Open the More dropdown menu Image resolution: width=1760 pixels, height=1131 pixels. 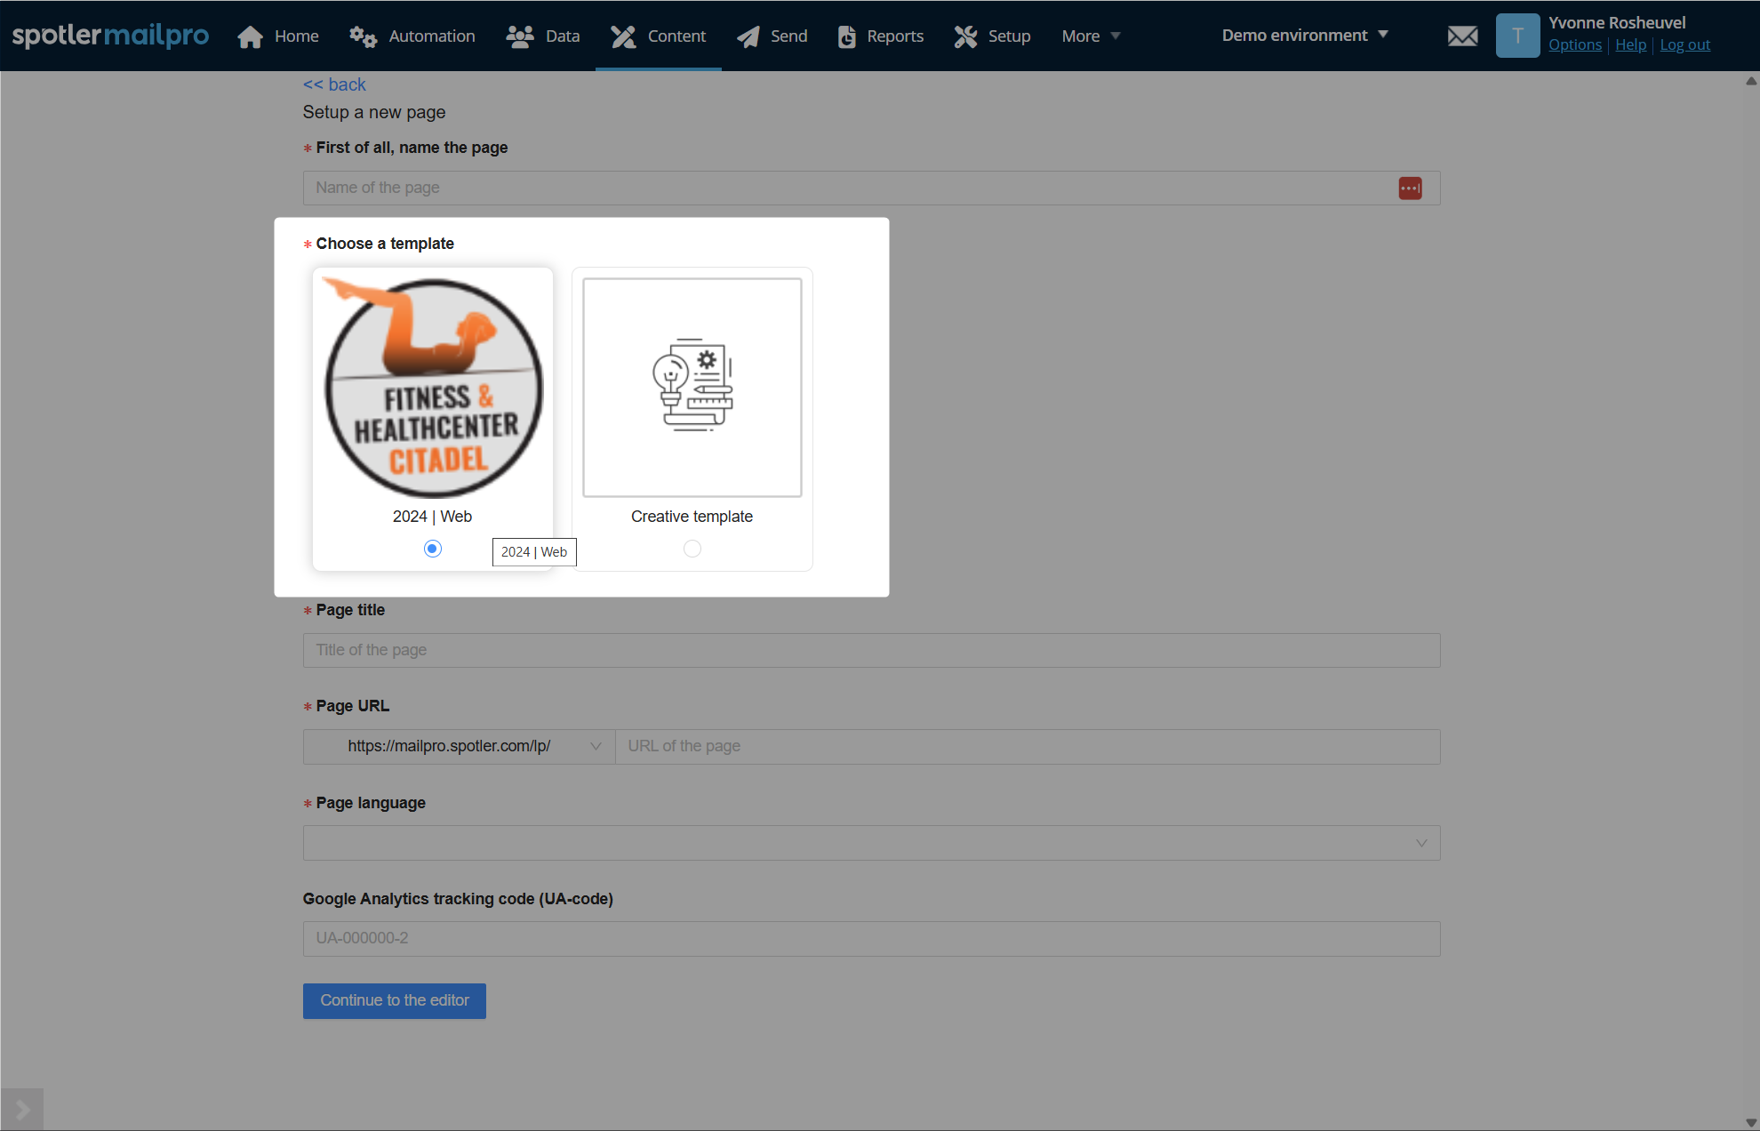click(1091, 36)
